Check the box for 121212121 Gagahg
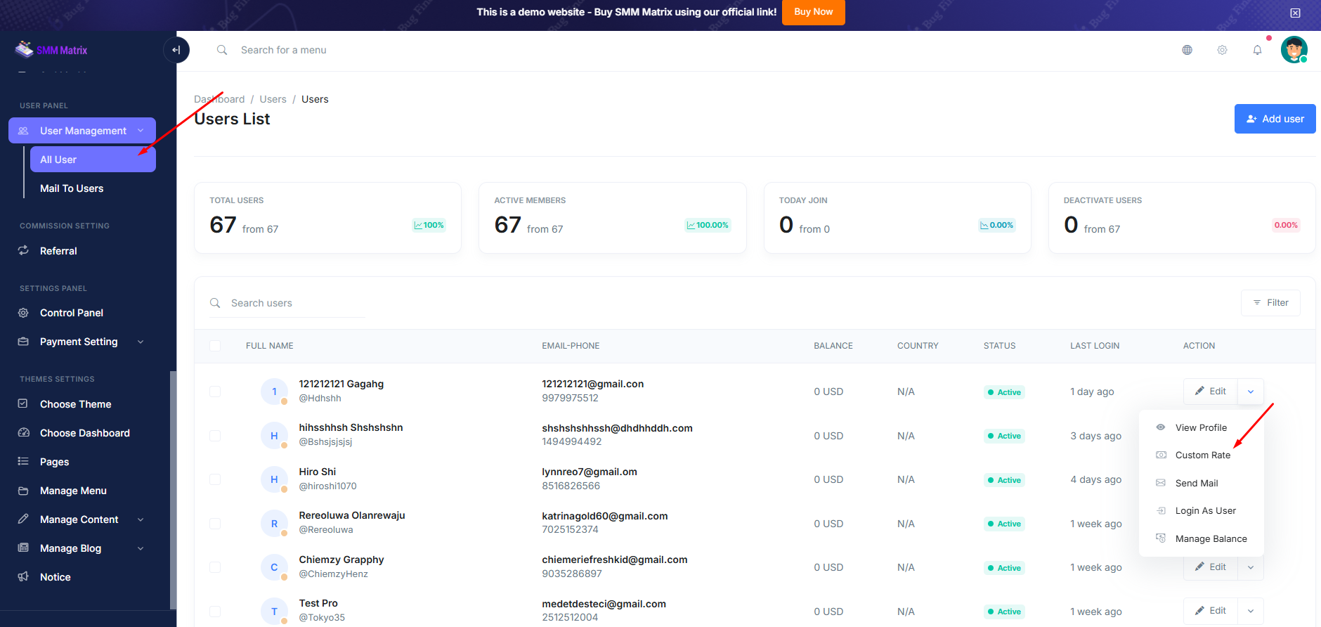The image size is (1321, 627). tap(215, 392)
